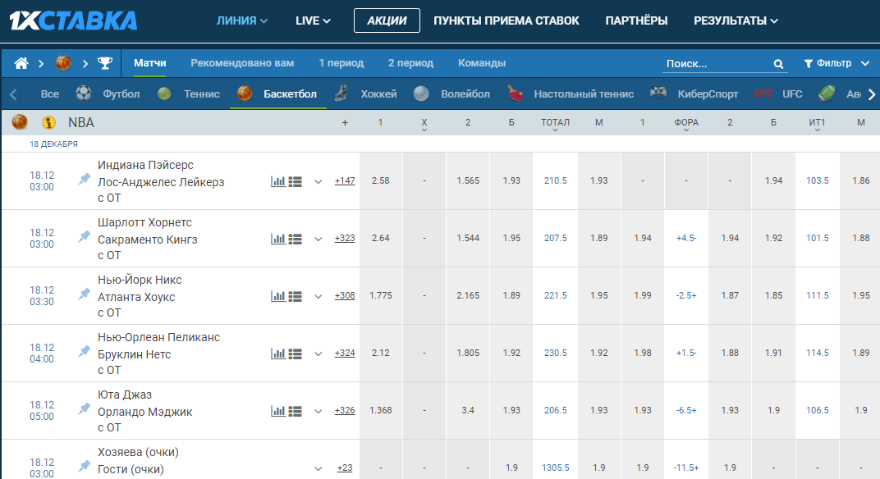The image size is (880, 479).
Task: Expand the Фильтр dropdown
Action: pyautogui.click(x=836, y=63)
